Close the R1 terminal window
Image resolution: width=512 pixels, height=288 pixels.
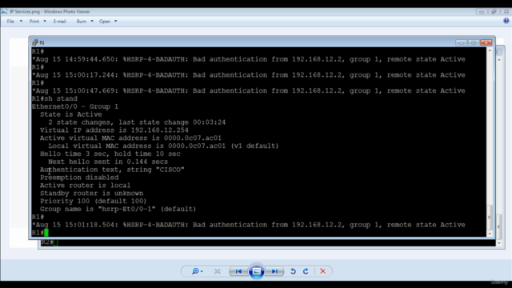pos(486,42)
